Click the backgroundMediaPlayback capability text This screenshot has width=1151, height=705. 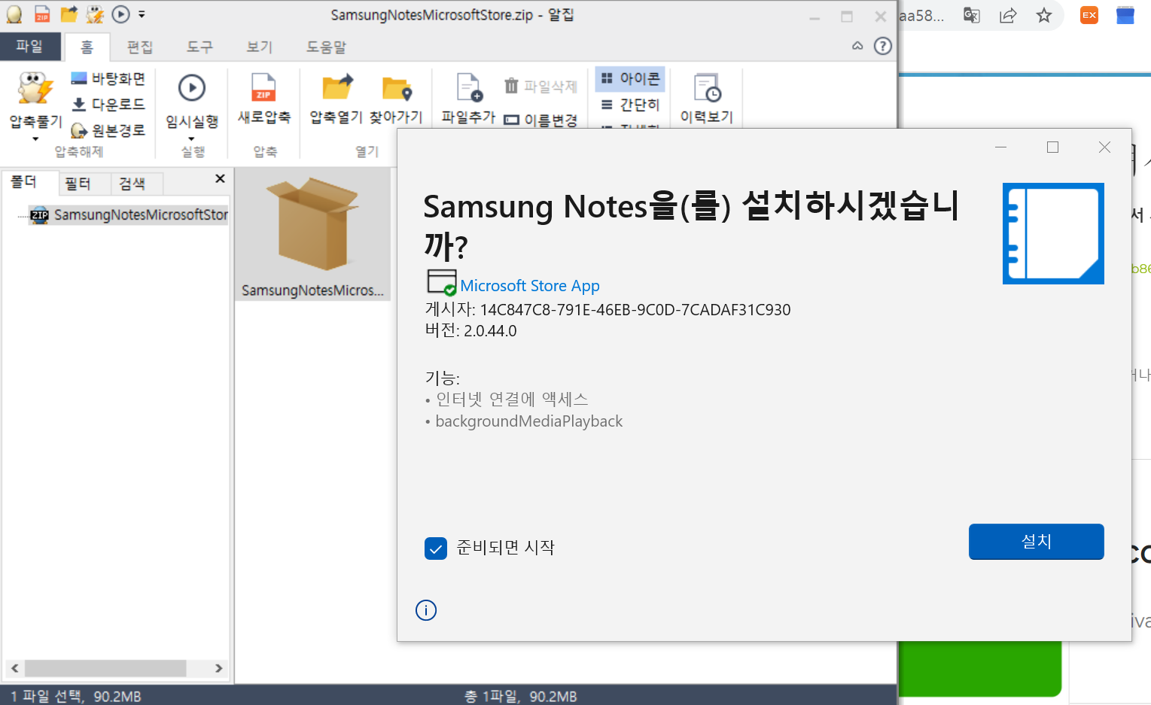pos(528,421)
